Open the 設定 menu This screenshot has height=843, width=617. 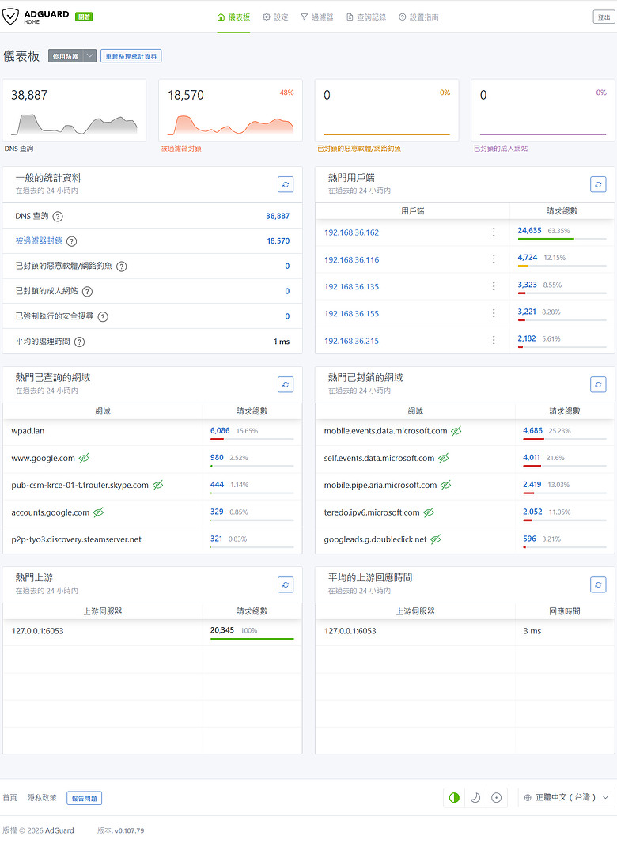[x=275, y=17]
